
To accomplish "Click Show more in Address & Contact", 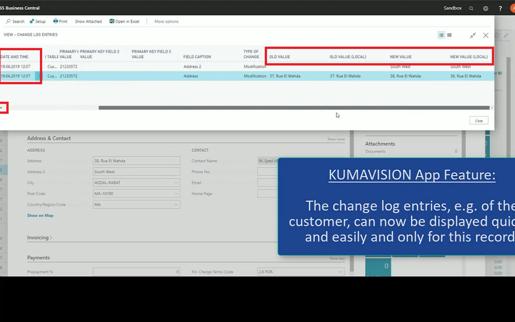I will [x=336, y=139].
